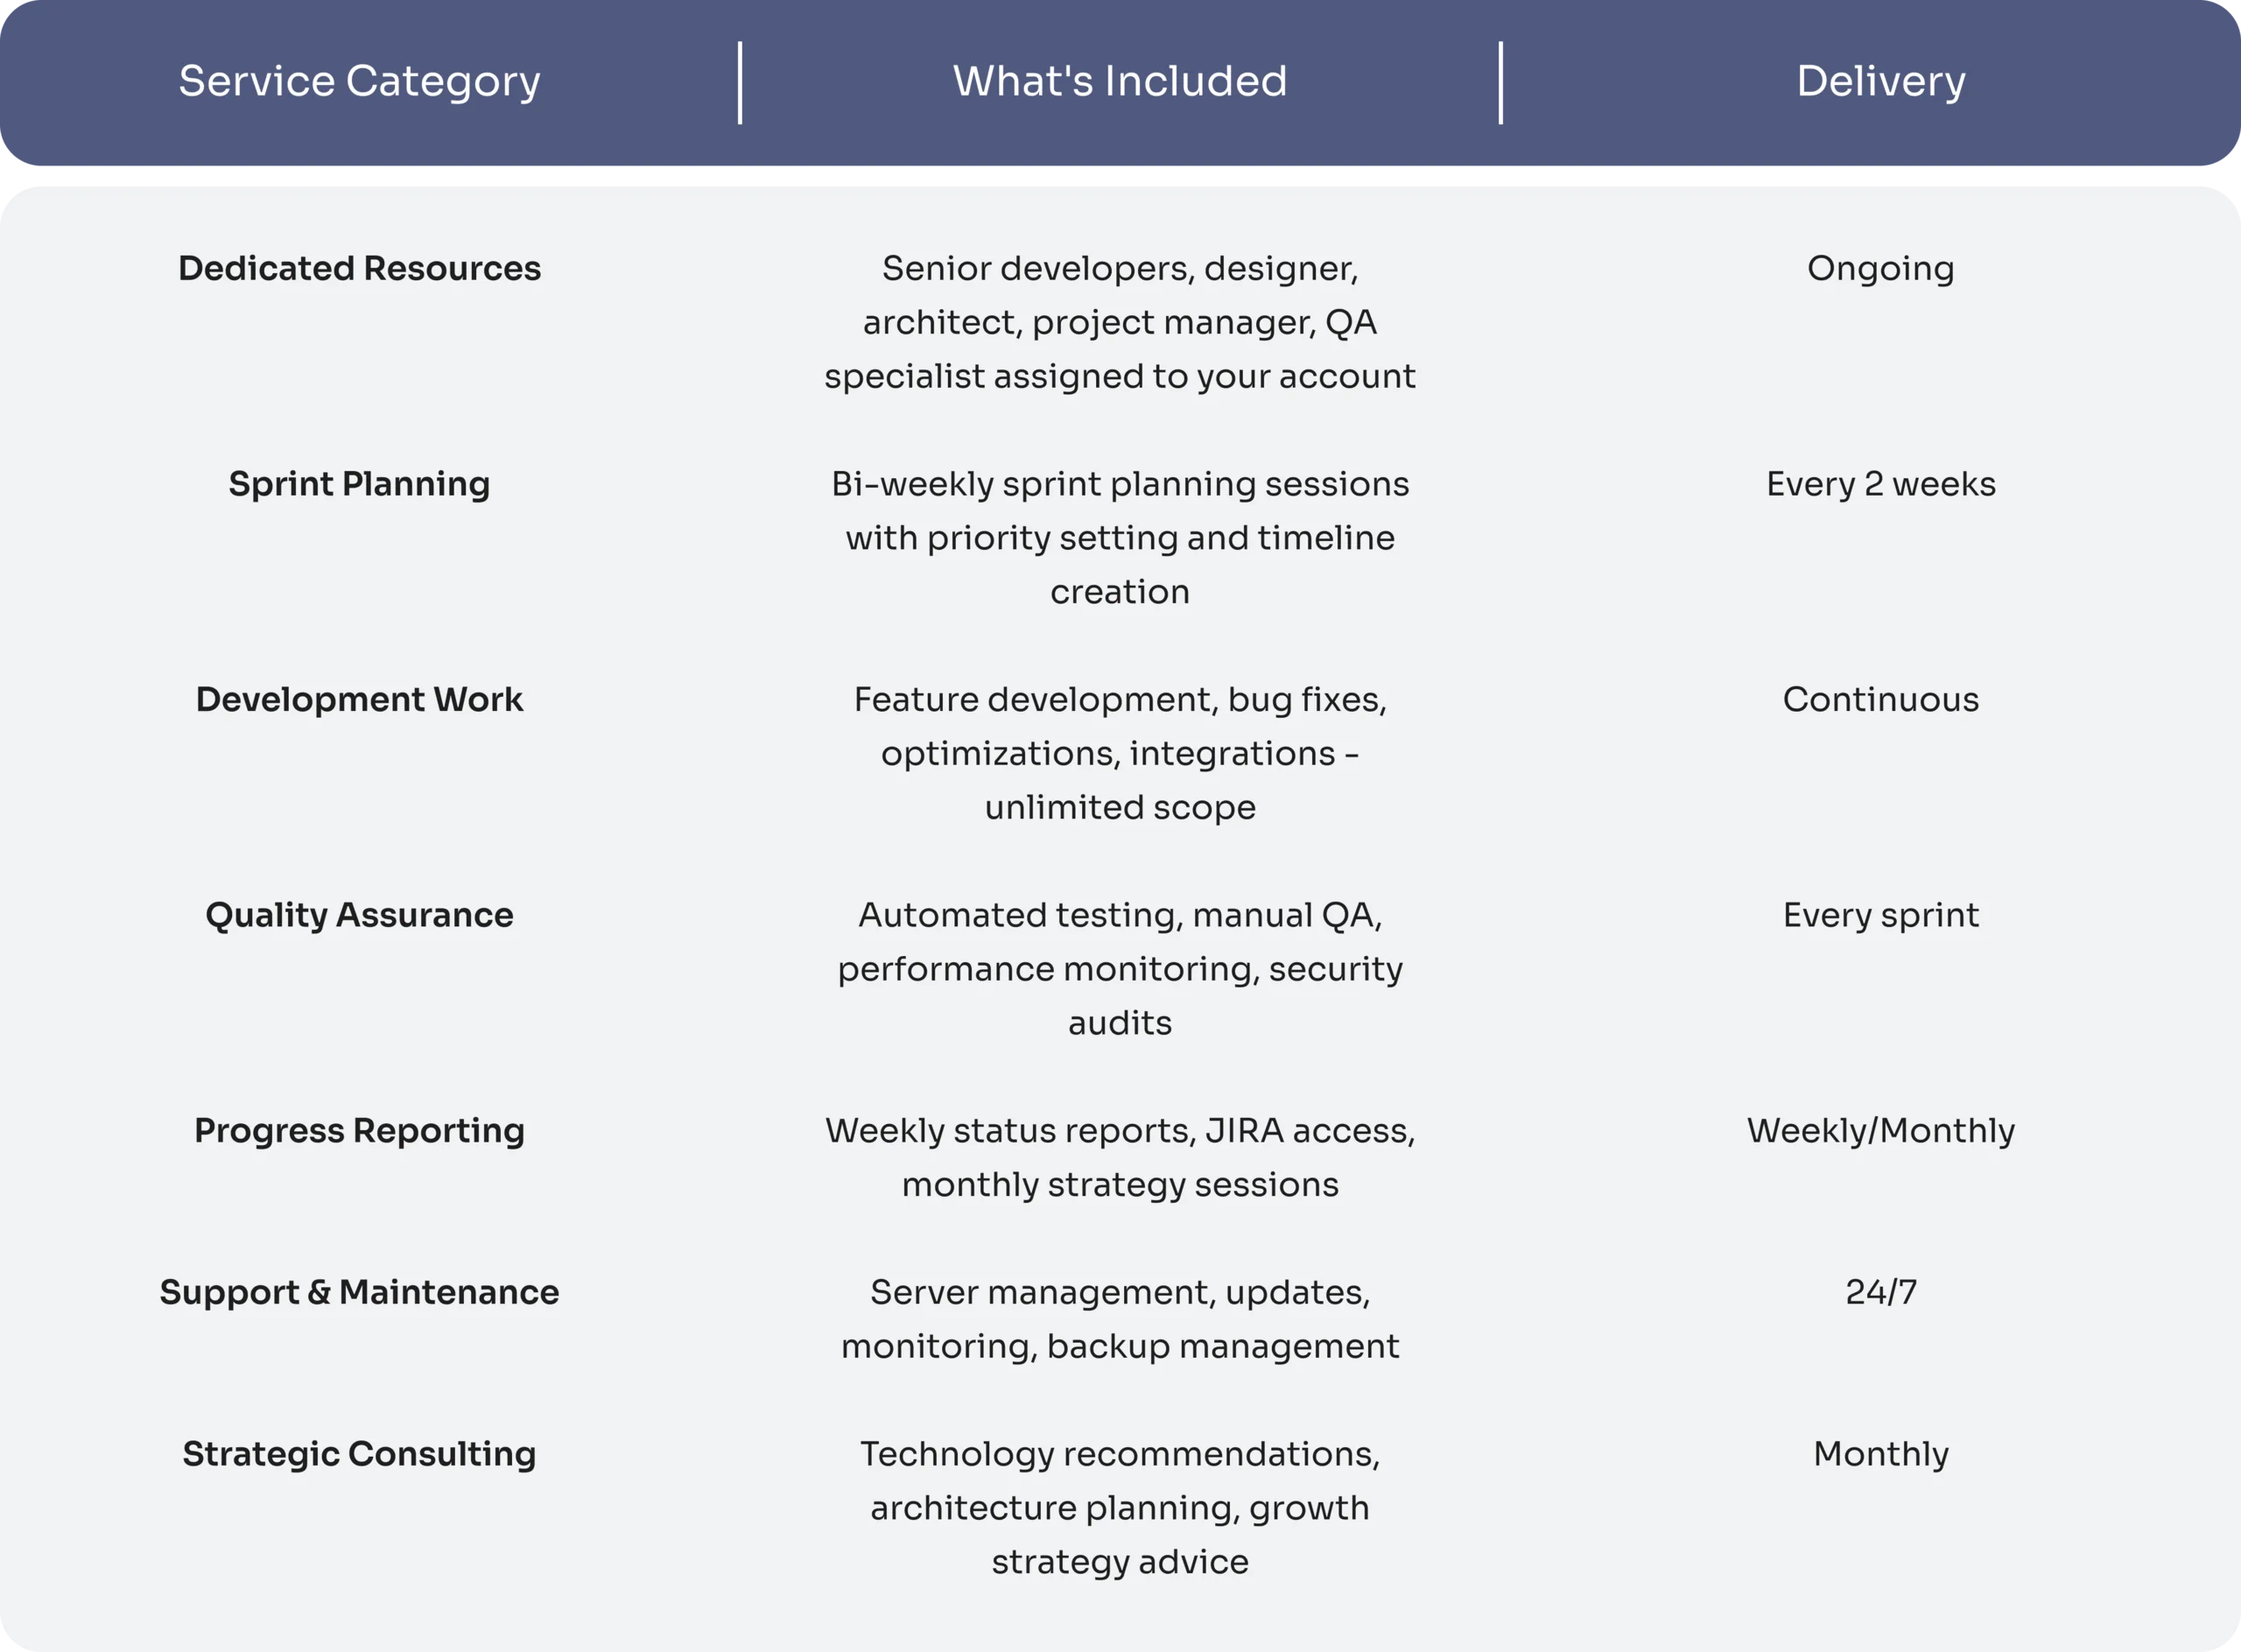Click the Progress Reporting row label

(359, 1130)
